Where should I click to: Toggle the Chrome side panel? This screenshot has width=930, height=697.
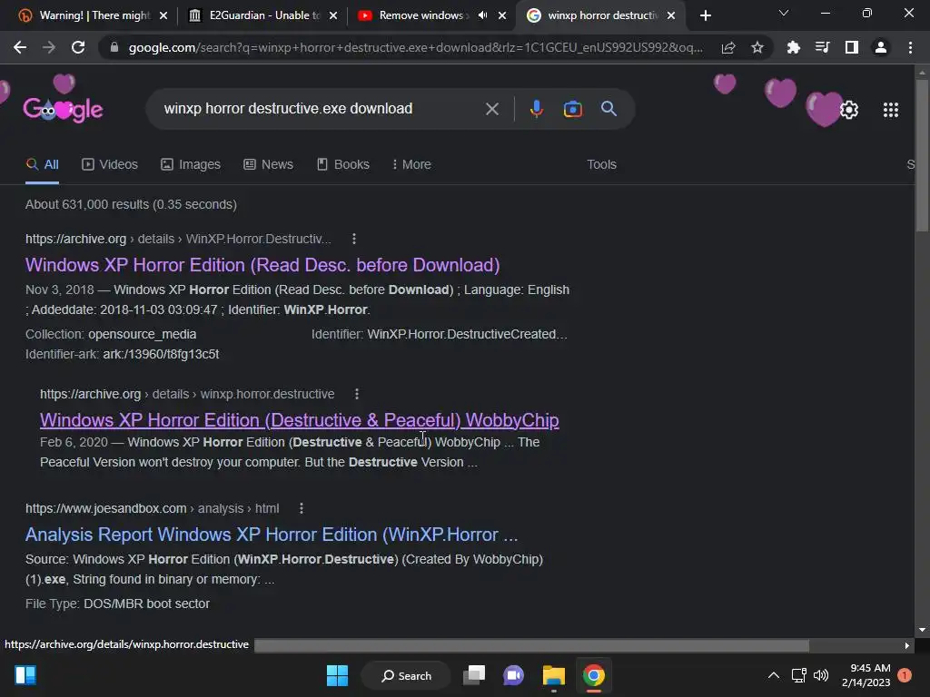[x=852, y=47]
